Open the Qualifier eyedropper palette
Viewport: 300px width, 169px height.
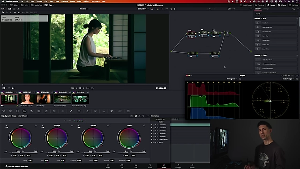coord(71,111)
